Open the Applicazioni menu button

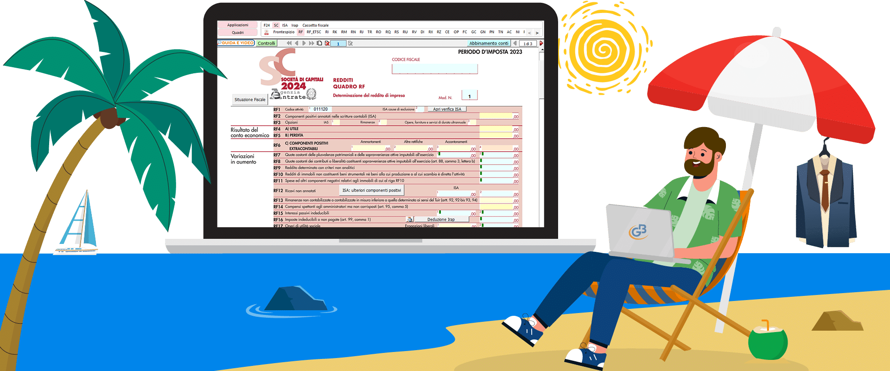(x=238, y=25)
